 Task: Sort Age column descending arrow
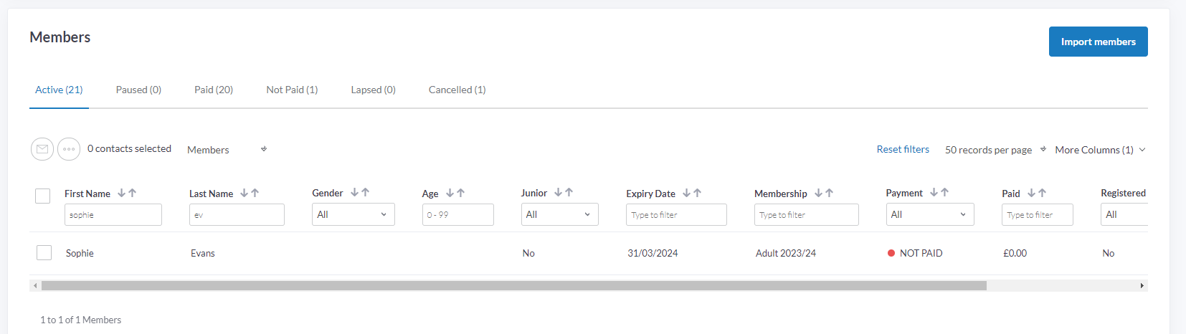(450, 193)
